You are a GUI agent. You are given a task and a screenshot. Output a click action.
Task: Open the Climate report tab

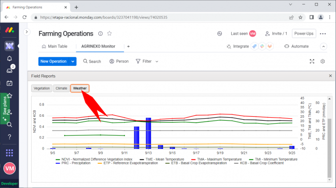tap(61, 88)
